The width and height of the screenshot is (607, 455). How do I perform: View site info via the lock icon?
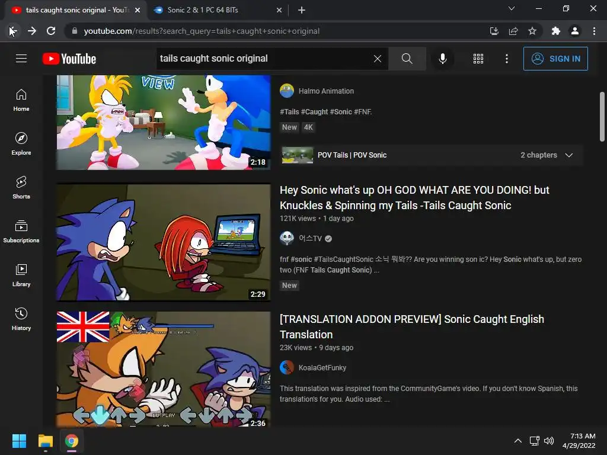75,31
